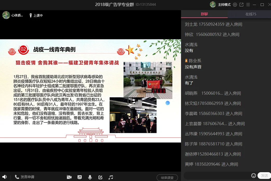Click the host avatar in title bar
The height and width of the screenshot is (181, 271).
[213, 4]
